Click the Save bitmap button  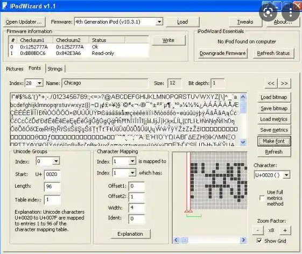[274, 108]
